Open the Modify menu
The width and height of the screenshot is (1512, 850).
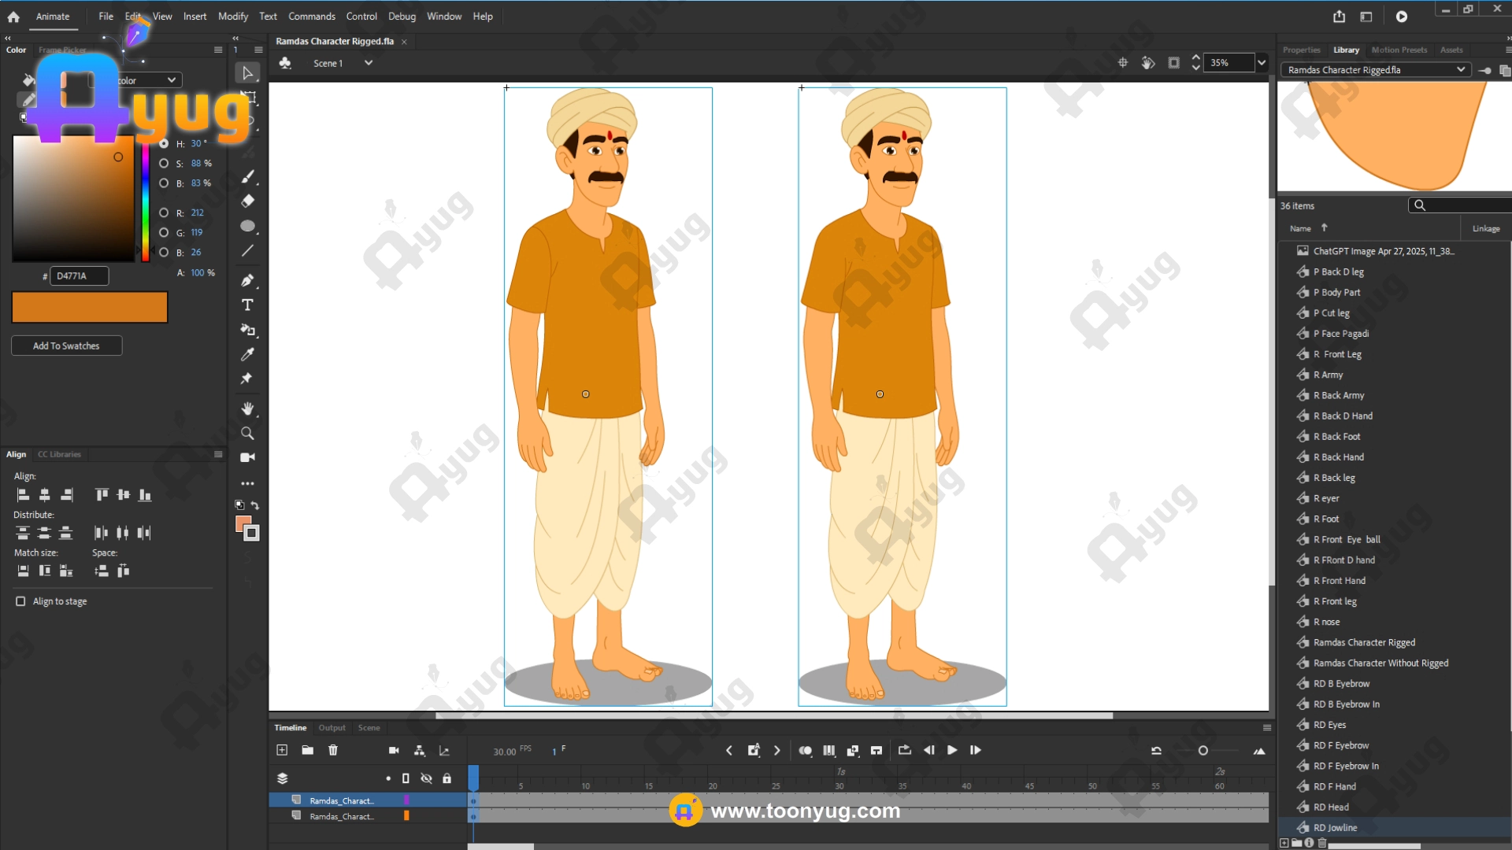point(232,16)
